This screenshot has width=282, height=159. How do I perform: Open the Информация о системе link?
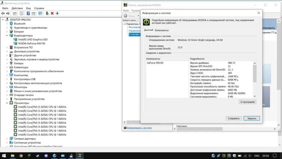click(139, 128)
